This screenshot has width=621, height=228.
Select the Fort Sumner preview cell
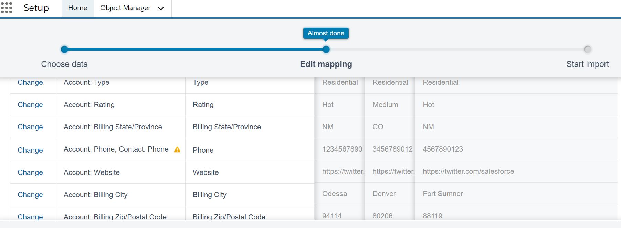point(443,194)
